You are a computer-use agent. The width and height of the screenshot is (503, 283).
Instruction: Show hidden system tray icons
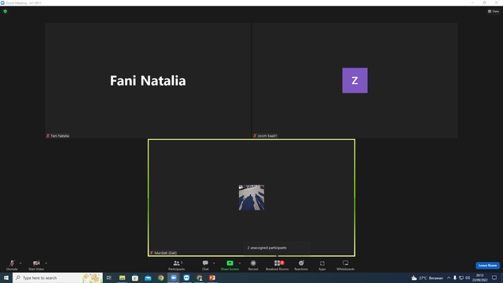(x=449, y=277)
